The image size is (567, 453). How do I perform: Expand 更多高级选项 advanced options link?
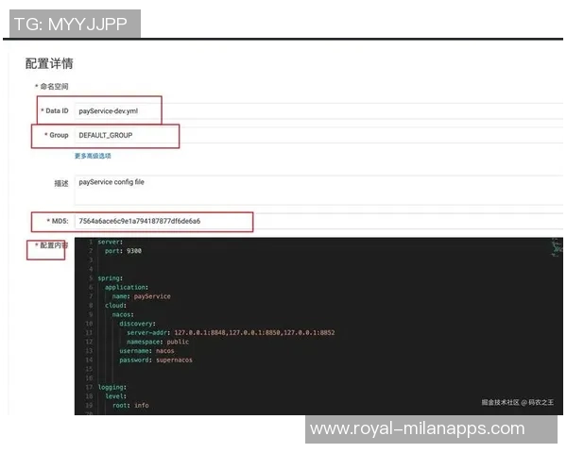93,156
